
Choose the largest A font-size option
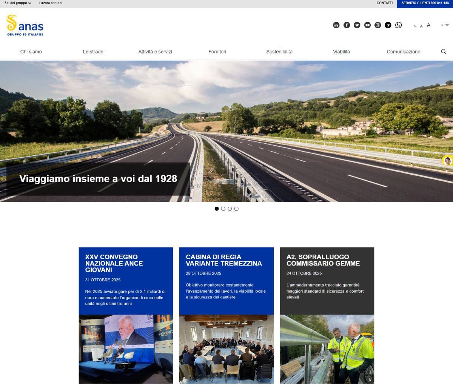coord(428,25)
